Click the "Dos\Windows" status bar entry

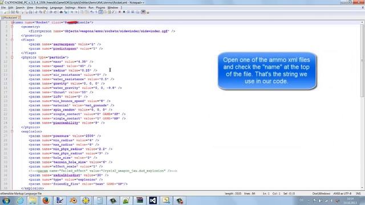click(321, 194)
